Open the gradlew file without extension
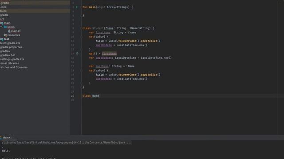The height and width of the screenshot is (159, 284). click(x=5, y=51)
